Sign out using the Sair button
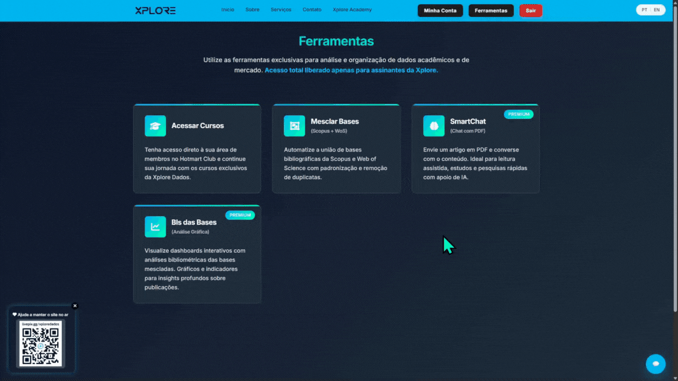The width and height of the screenshot is (678, 381). (x=531, y=10)
